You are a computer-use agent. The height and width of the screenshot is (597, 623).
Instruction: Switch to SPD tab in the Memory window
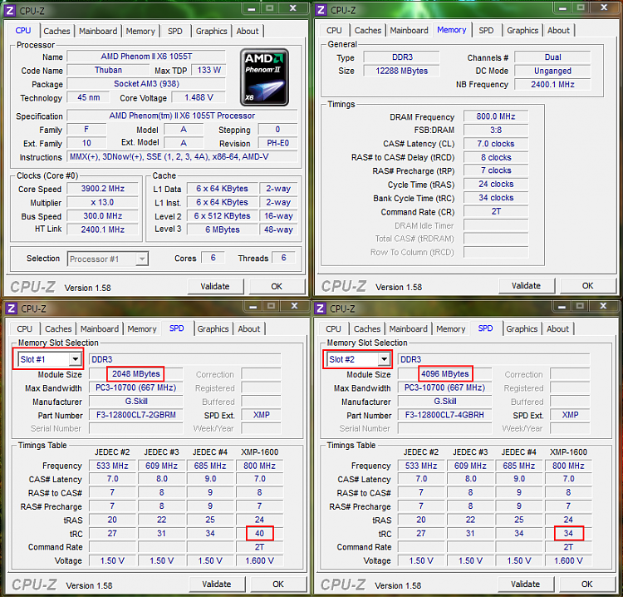486,30
